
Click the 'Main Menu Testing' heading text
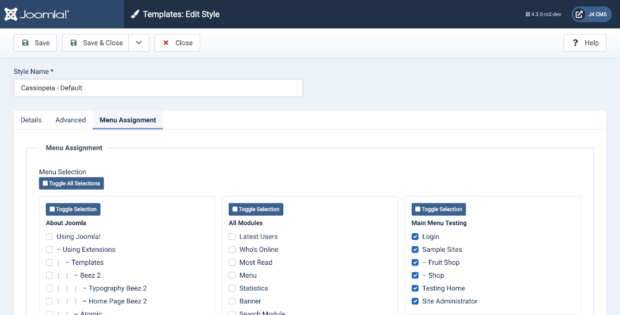[x=439, y=223]
